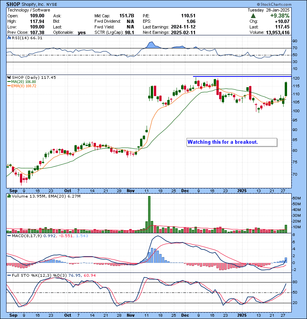Click the RSI(14) 66.31 panel label

[27, 38]
